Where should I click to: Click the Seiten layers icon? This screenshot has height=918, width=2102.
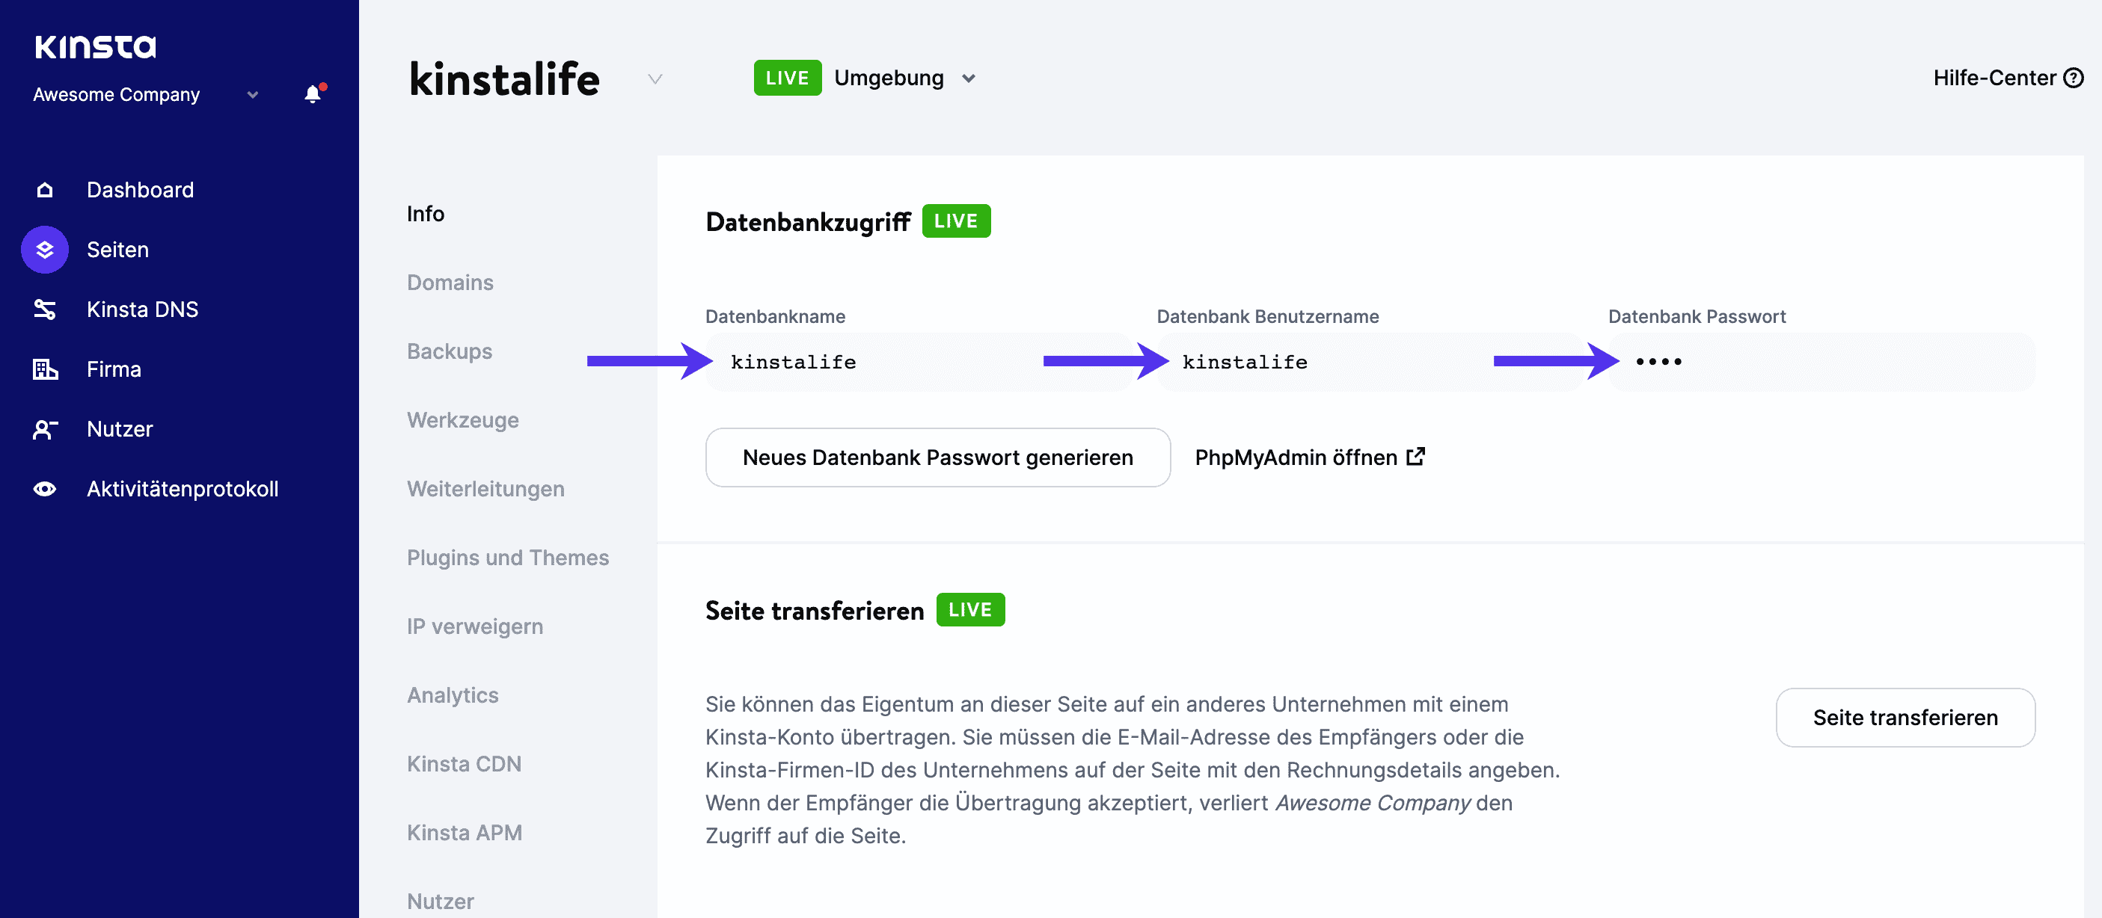pos(44,250)
